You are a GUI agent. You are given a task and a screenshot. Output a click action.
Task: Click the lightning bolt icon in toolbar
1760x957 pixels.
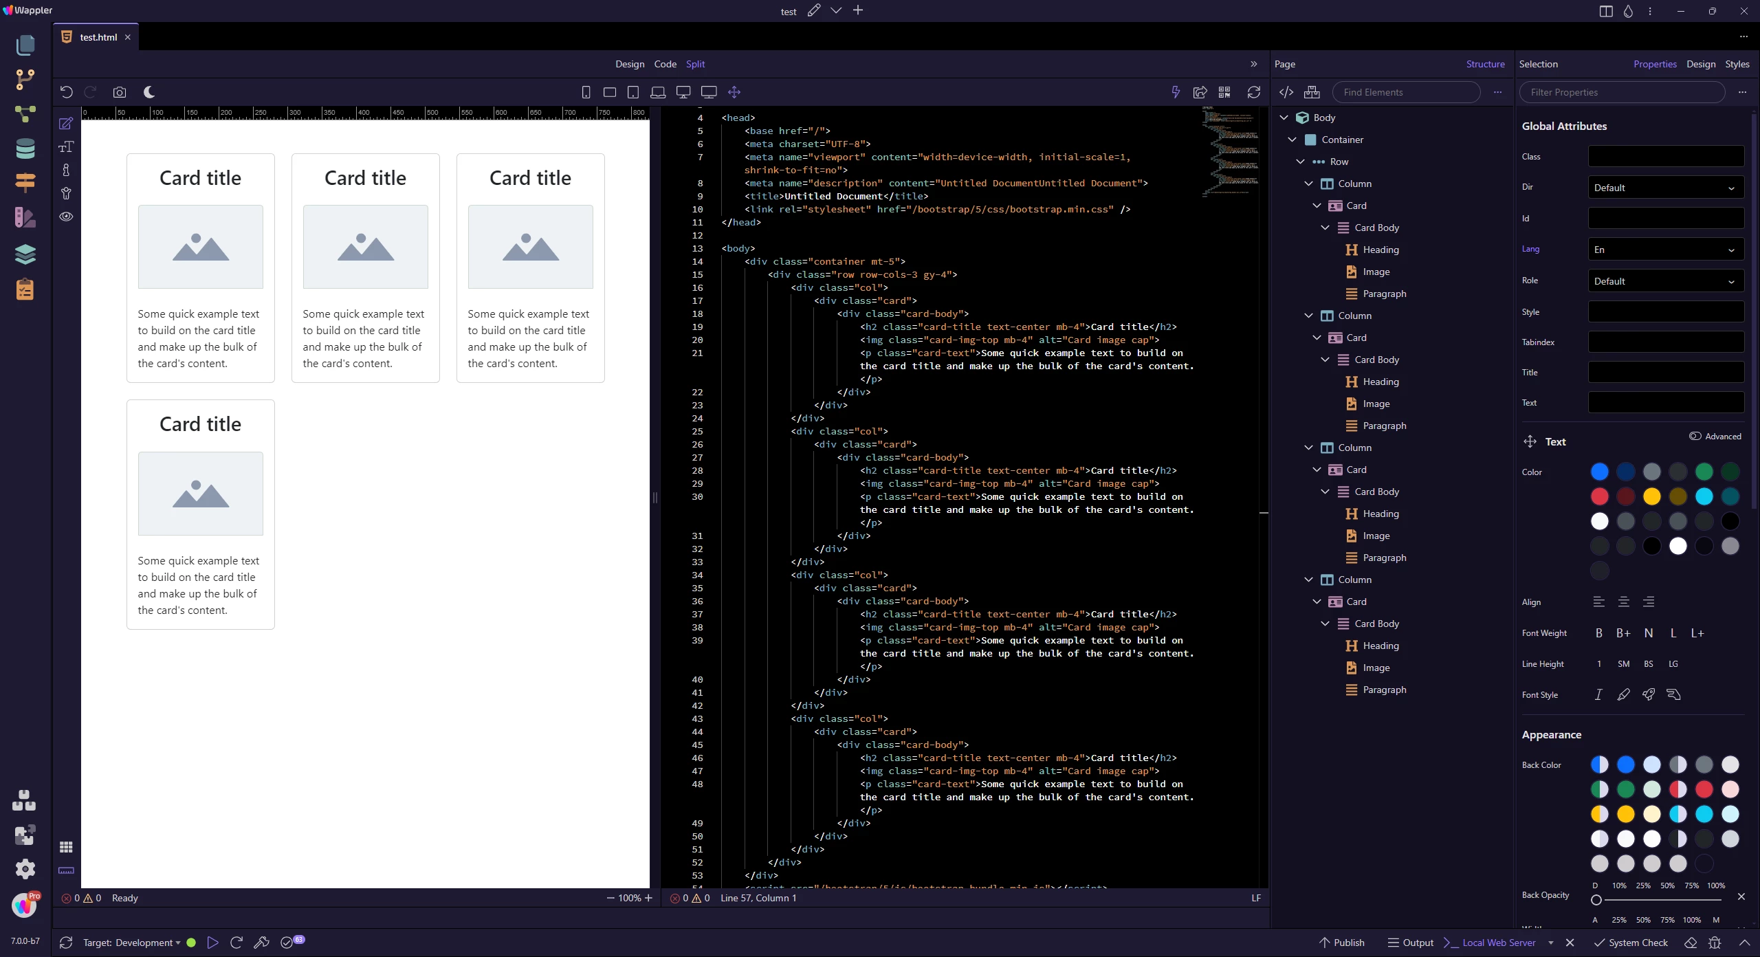coord(1176,92)
